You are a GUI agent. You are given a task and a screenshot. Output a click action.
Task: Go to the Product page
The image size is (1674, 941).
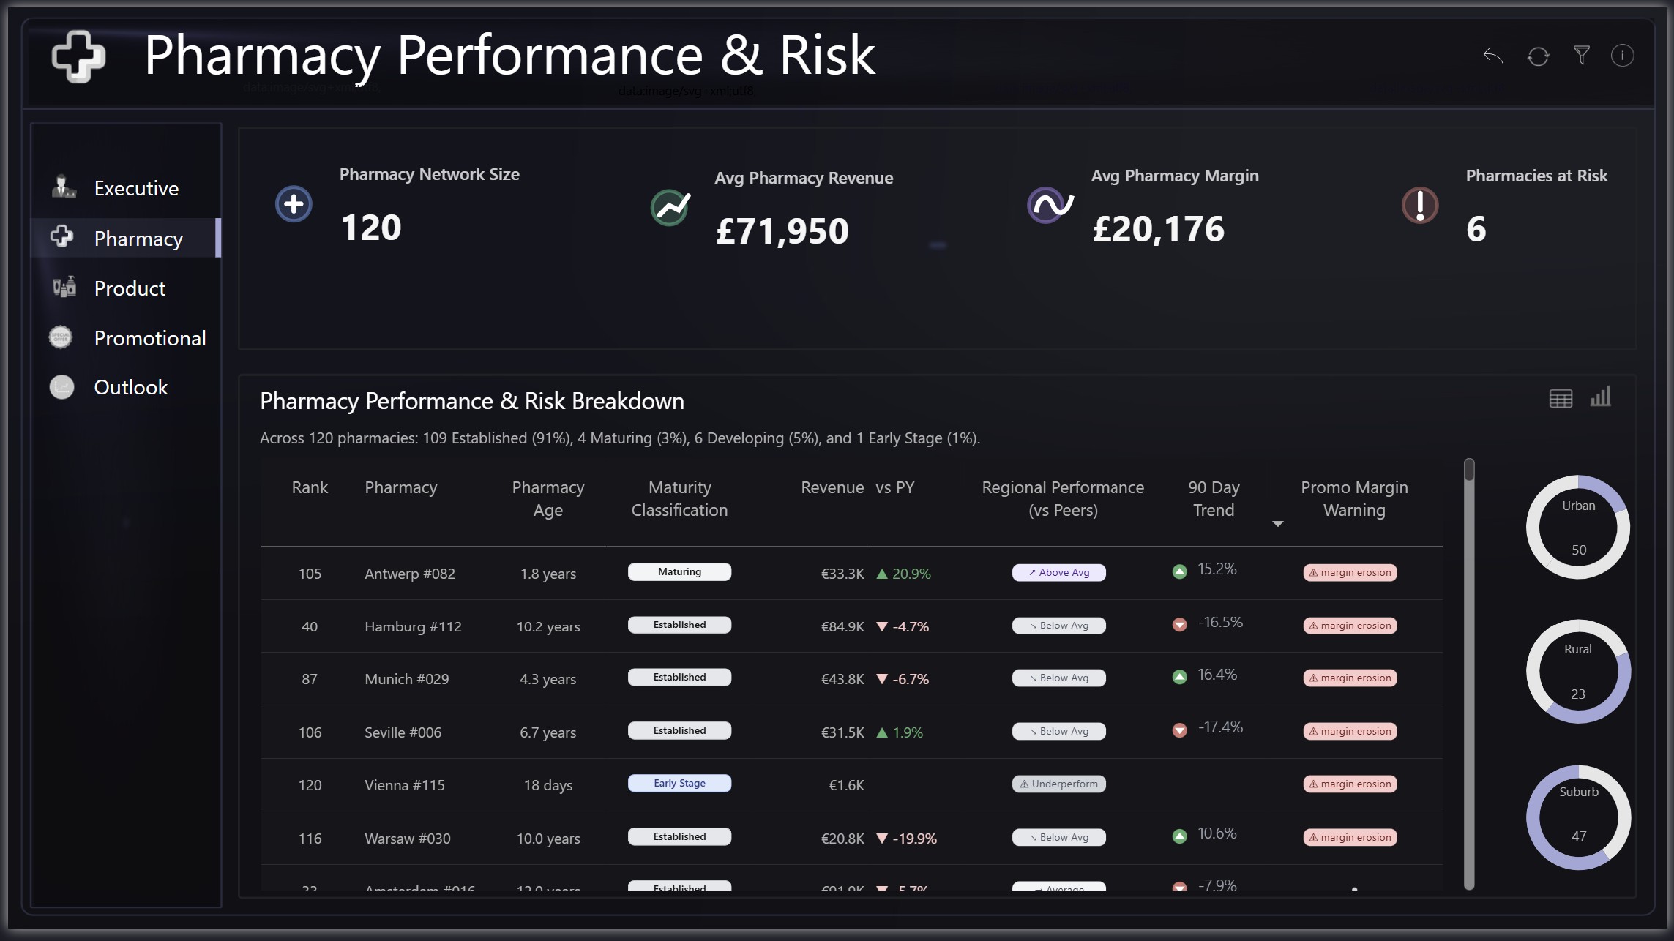[130, 289]
